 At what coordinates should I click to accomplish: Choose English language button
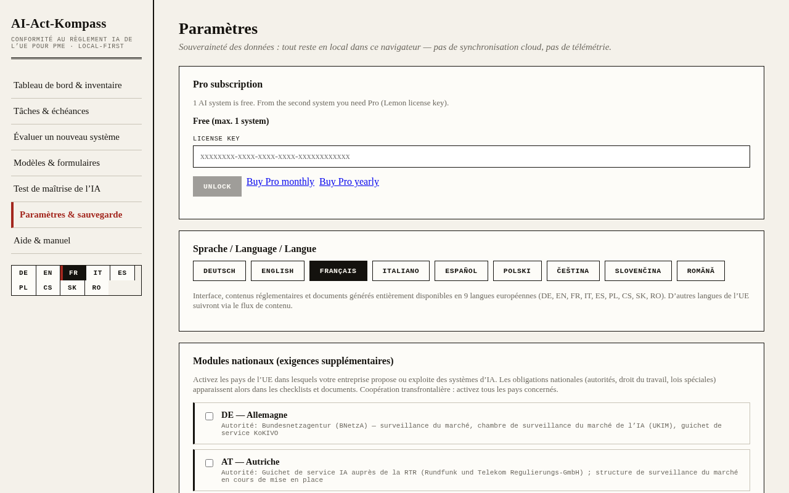(277, 271)
